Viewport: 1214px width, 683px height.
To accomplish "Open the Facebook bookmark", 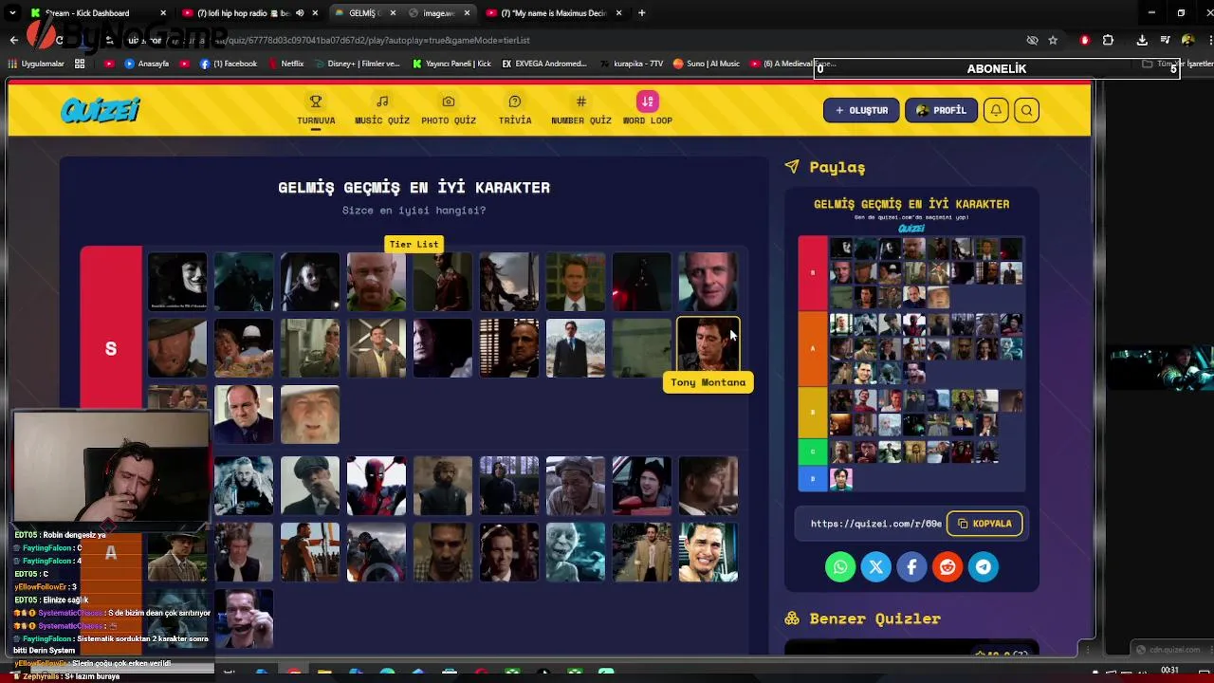I will (229, 64).
